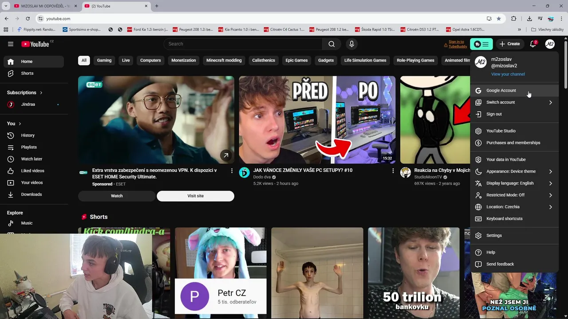Click View your channel link
Viewport: 568px width, 319px height.
(508, 74)
